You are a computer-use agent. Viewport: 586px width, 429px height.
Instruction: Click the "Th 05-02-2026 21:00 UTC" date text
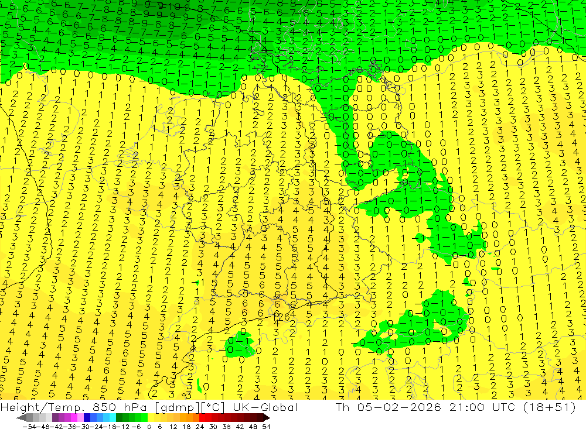[425, 407]
